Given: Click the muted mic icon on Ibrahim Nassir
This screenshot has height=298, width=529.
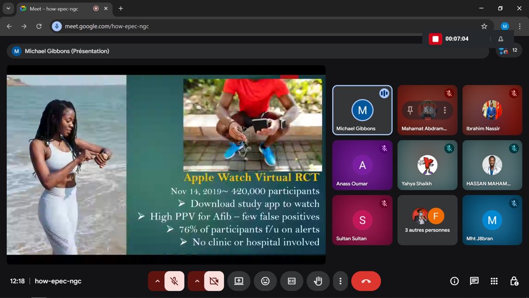Looking at the screenshot, I should (x=514, y=93).
